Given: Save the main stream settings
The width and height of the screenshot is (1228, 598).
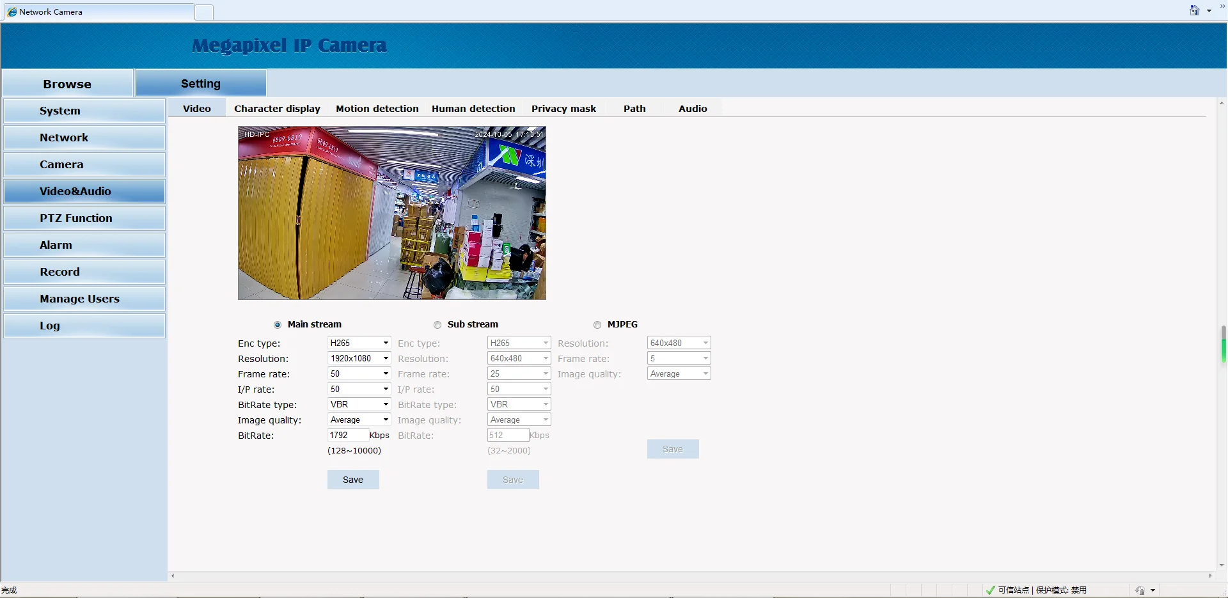Looking at the screenshot, I should pos(353,480).
